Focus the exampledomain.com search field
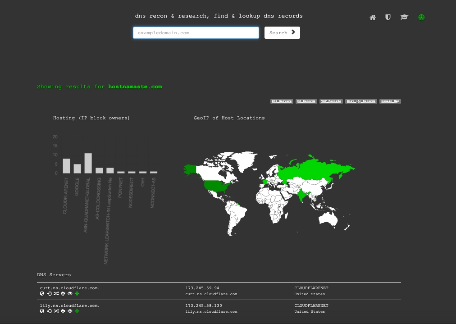Viewport: 456px width, 324px height. point(196,32)
